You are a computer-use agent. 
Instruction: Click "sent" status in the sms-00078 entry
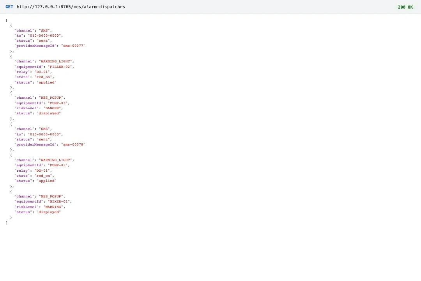[43, 139]
